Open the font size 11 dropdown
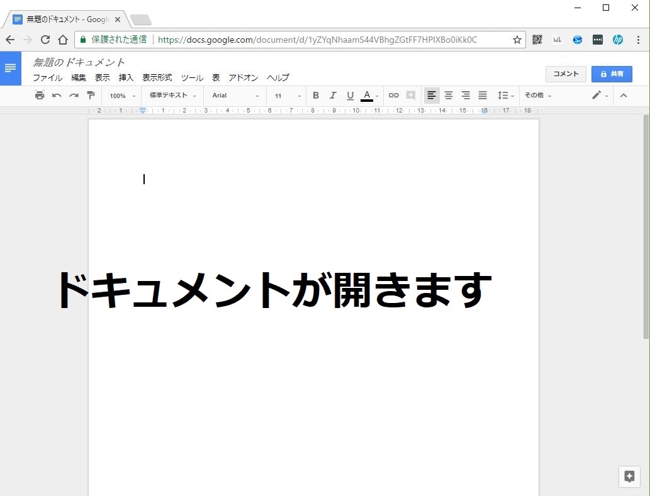This screenshot has height=496, width=650. click(x=288, y=96)
